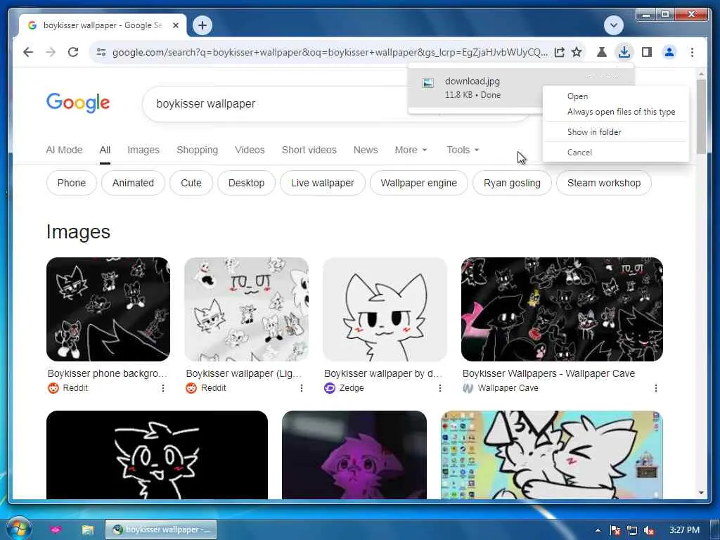Open three-dot menu for Boykisser wallpaper (Light)
The height and width of the screenshot is (540, 720).
[302, 388]
